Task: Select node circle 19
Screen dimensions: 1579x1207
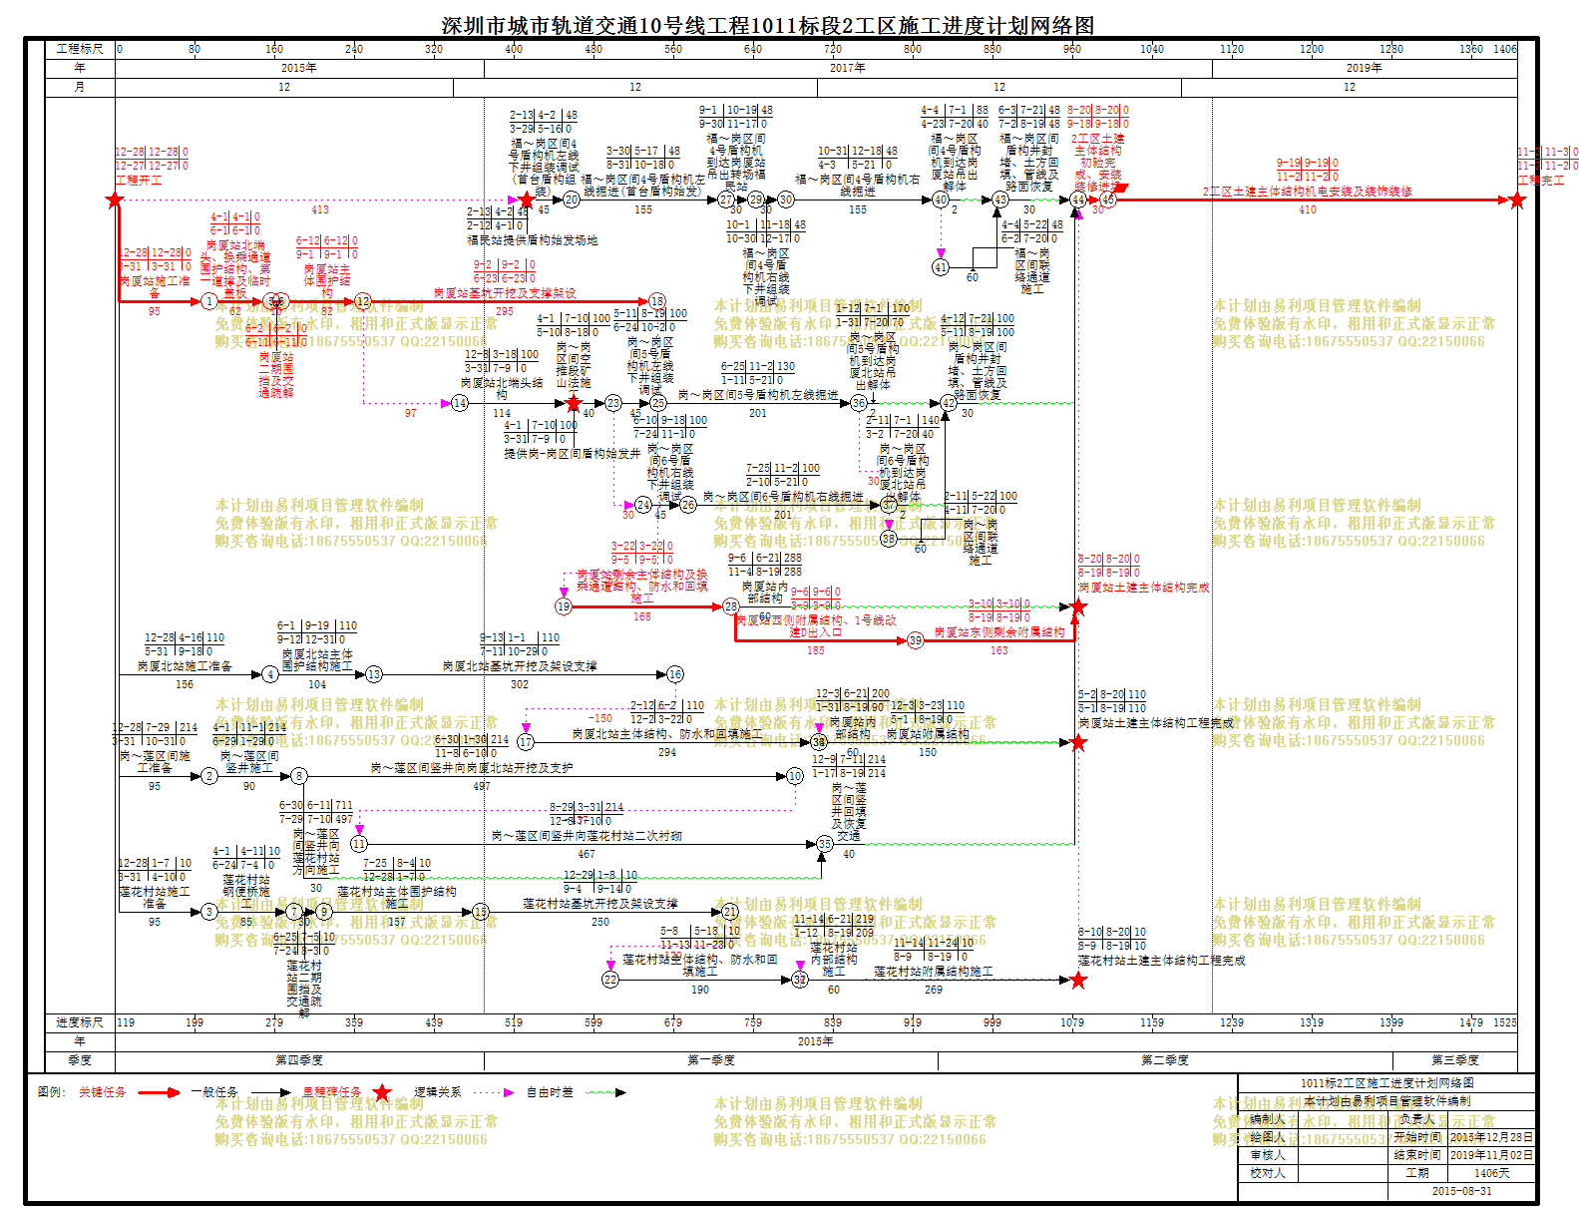Action: click(564, 606)
